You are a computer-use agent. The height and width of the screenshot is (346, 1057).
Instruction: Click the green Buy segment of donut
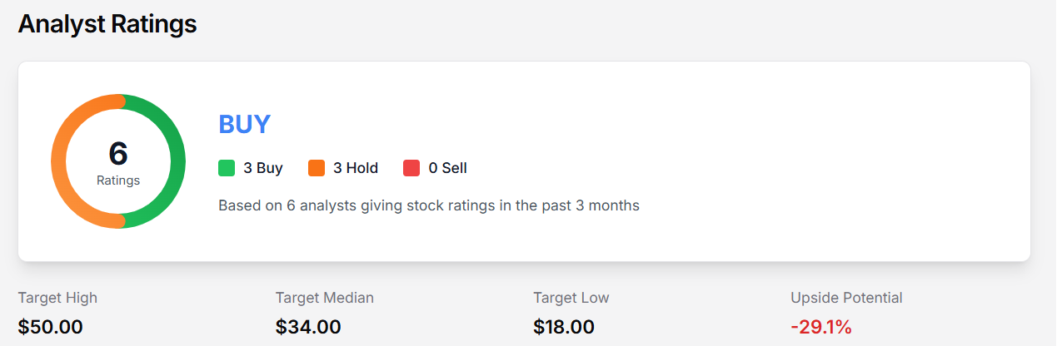pyautogui.click(x=178, y=161)
